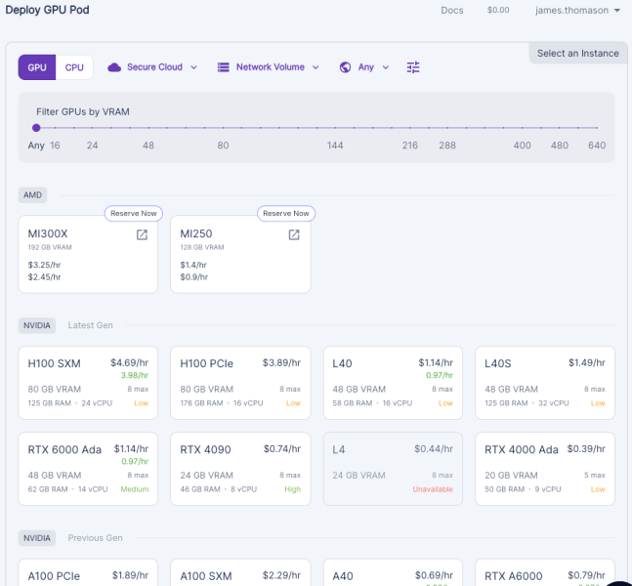
Task: Click the VRAM slider handle at Any
Action: [36, 128]
